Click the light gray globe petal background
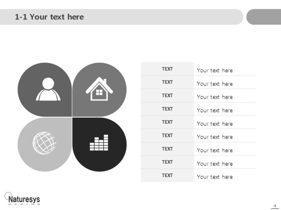This screenshot has height=210, width=281. [45, 145]
